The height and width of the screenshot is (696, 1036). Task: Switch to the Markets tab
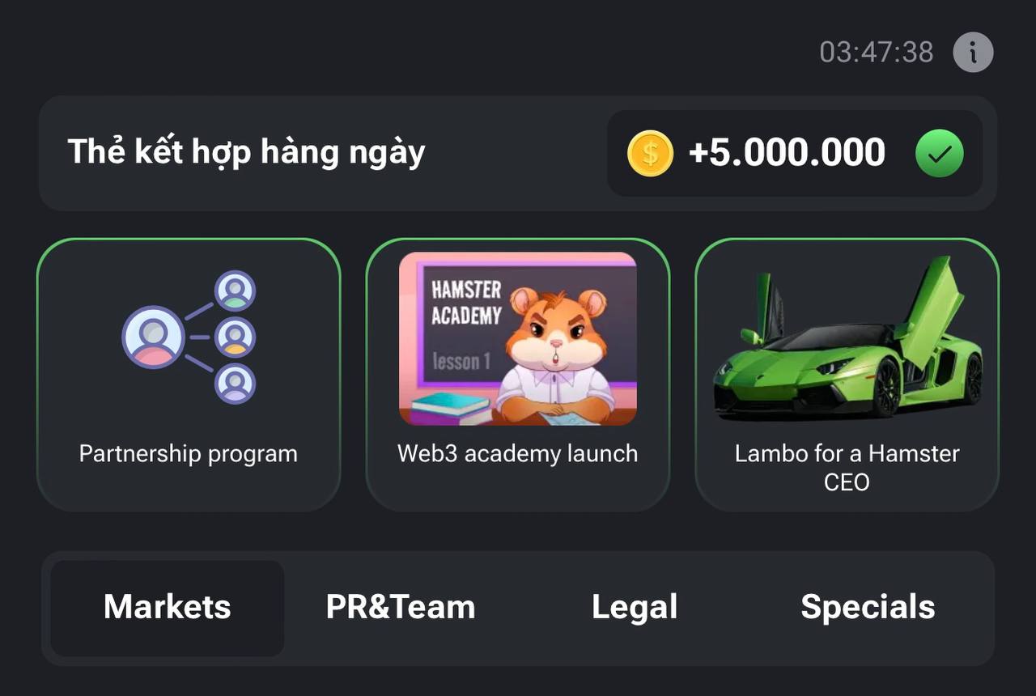coord(168,607)
